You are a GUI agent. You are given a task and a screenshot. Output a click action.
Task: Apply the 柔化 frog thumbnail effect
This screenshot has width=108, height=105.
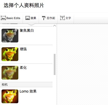coord(10,73)
